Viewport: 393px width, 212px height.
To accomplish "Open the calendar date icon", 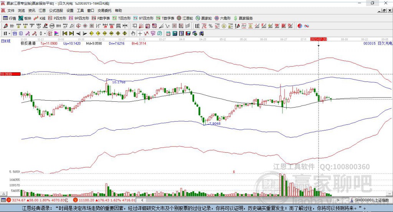I will [168, 34].
